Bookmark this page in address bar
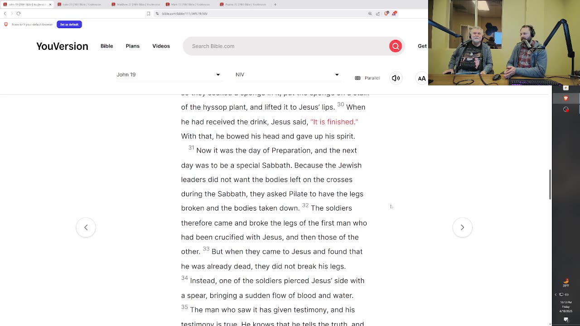The width and height of the screenshot is (580, 326). [149, 14]
